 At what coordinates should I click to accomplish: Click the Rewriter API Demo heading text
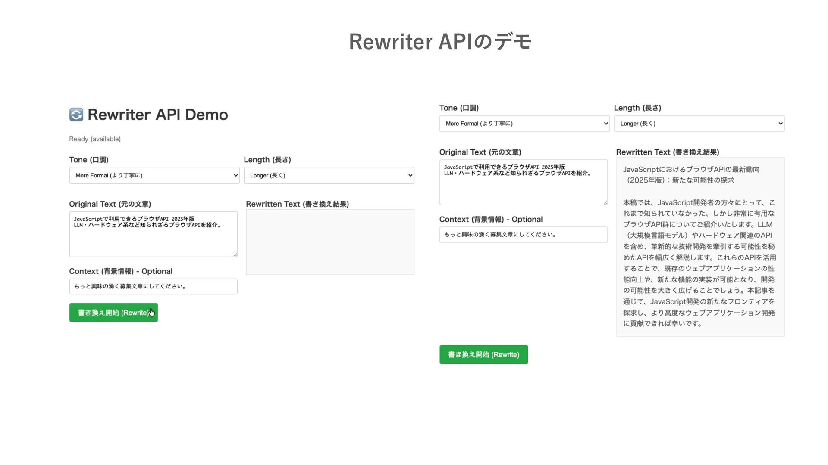[157, 115]
